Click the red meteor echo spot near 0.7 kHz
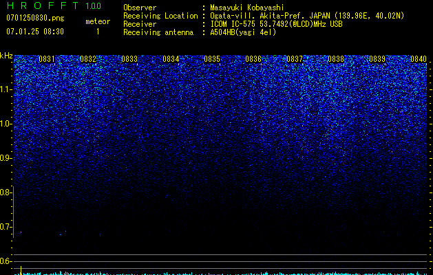This screenshot has width=433, height=275. click(21, 232)
